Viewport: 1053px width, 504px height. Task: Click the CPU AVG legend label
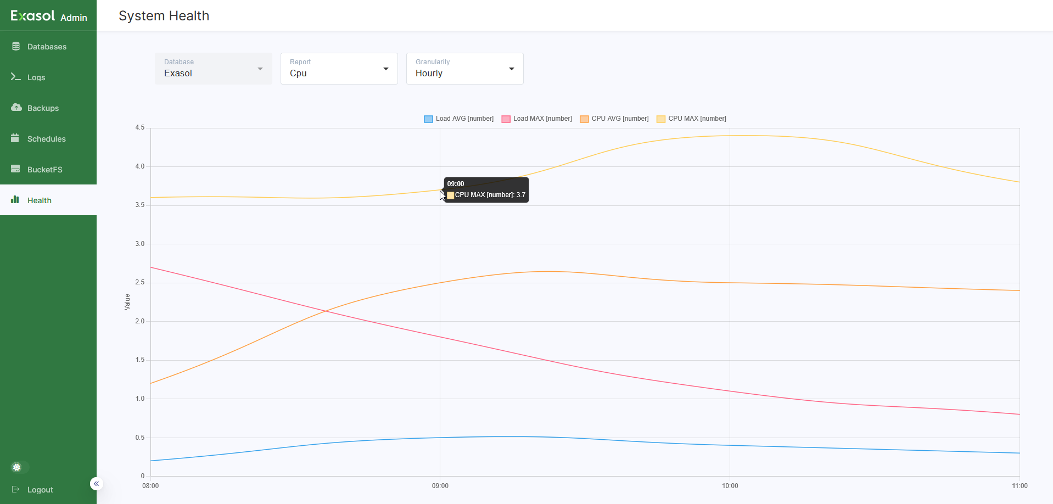tap(620, 119)
